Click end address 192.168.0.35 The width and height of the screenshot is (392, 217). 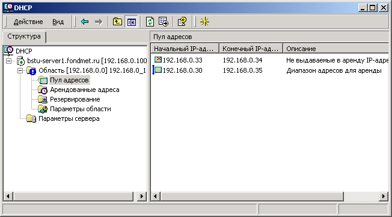pos(242,70)
